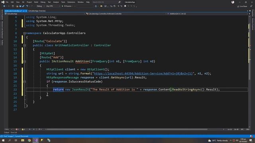Click the split editor window handle

[249, 14]
